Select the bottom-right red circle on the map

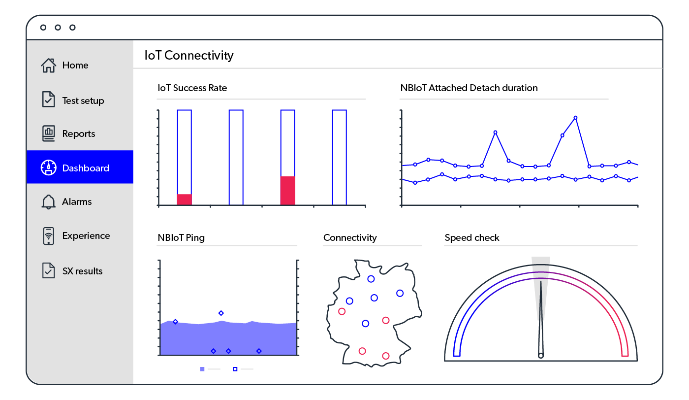[x=386, y=356]
